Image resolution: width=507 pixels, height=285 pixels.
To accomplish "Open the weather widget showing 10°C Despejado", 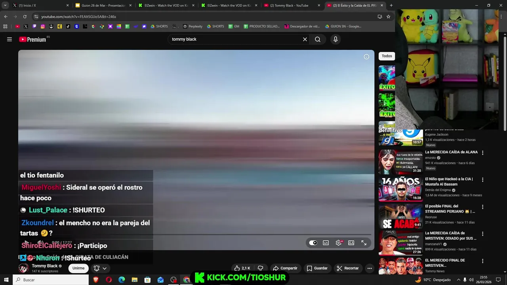I will tap(433, 280).
